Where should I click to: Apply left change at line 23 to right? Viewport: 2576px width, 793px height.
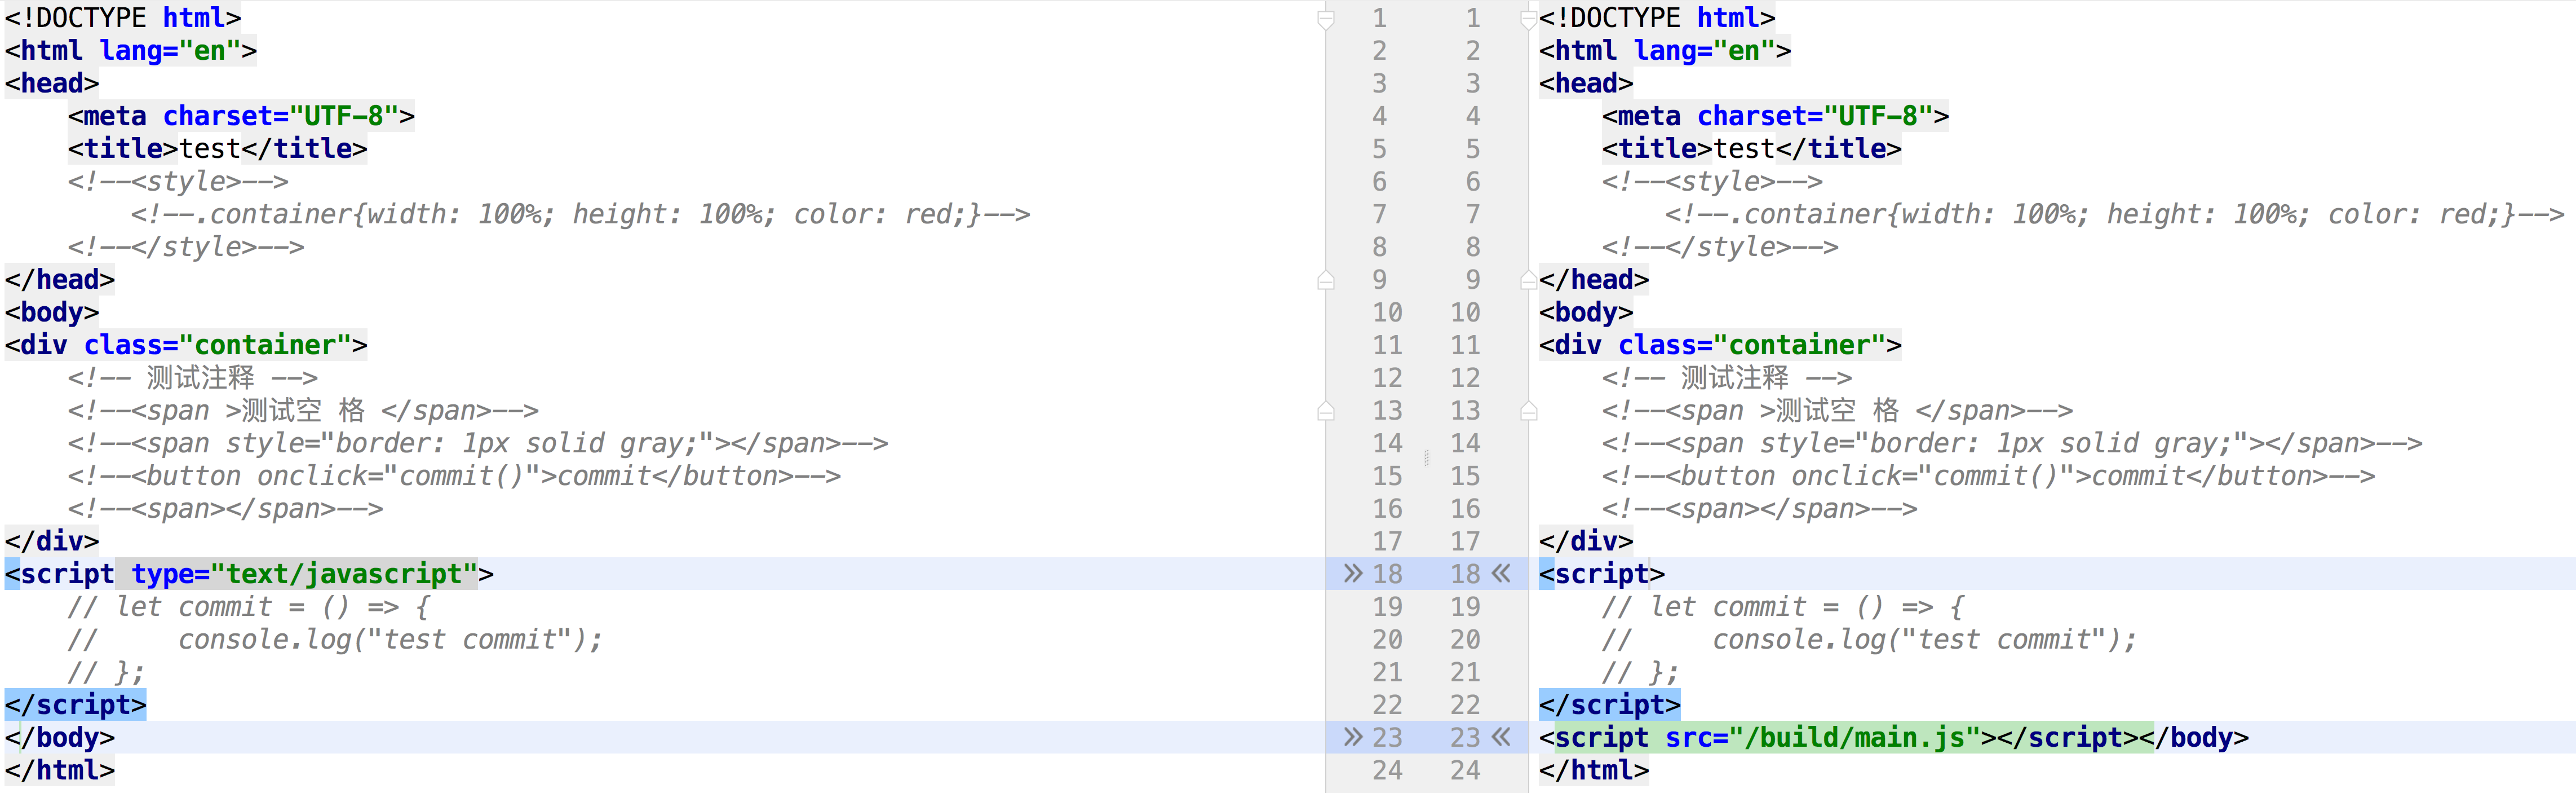point(1352,737)
